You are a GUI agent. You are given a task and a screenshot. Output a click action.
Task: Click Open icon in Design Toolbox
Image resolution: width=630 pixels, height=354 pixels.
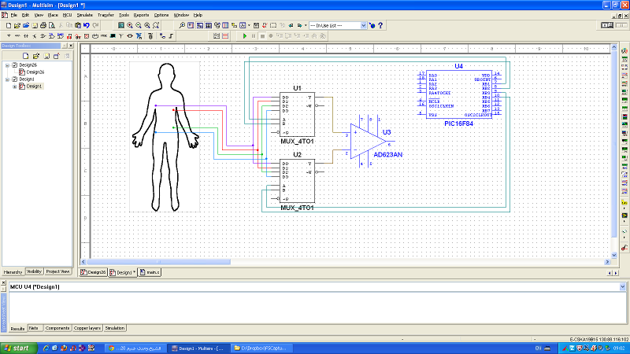pyautogui.click(x=36, y=56)
